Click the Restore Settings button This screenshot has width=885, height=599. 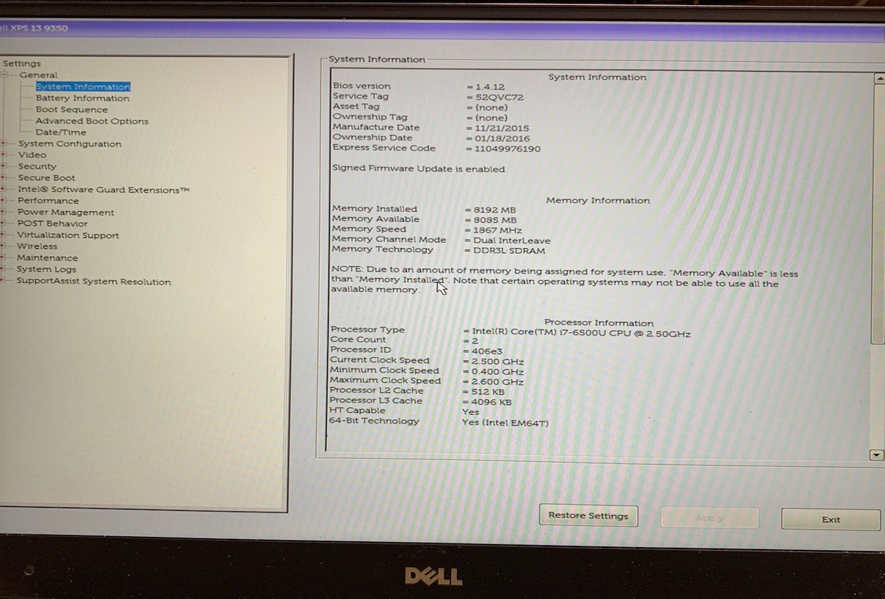tap(588, 516)
